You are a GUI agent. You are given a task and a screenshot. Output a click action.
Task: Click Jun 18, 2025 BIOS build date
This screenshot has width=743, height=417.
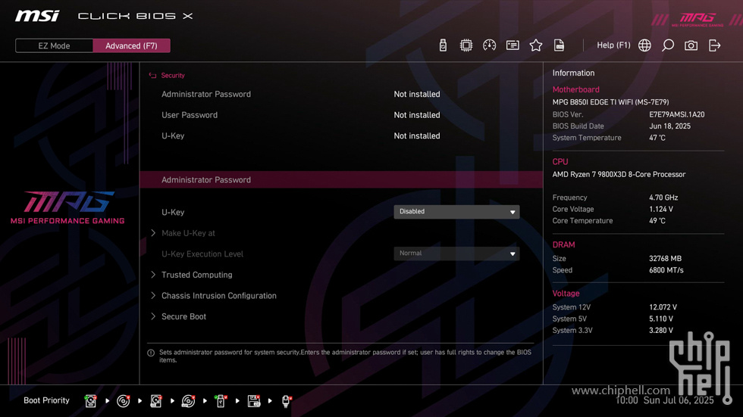point(669,126)
